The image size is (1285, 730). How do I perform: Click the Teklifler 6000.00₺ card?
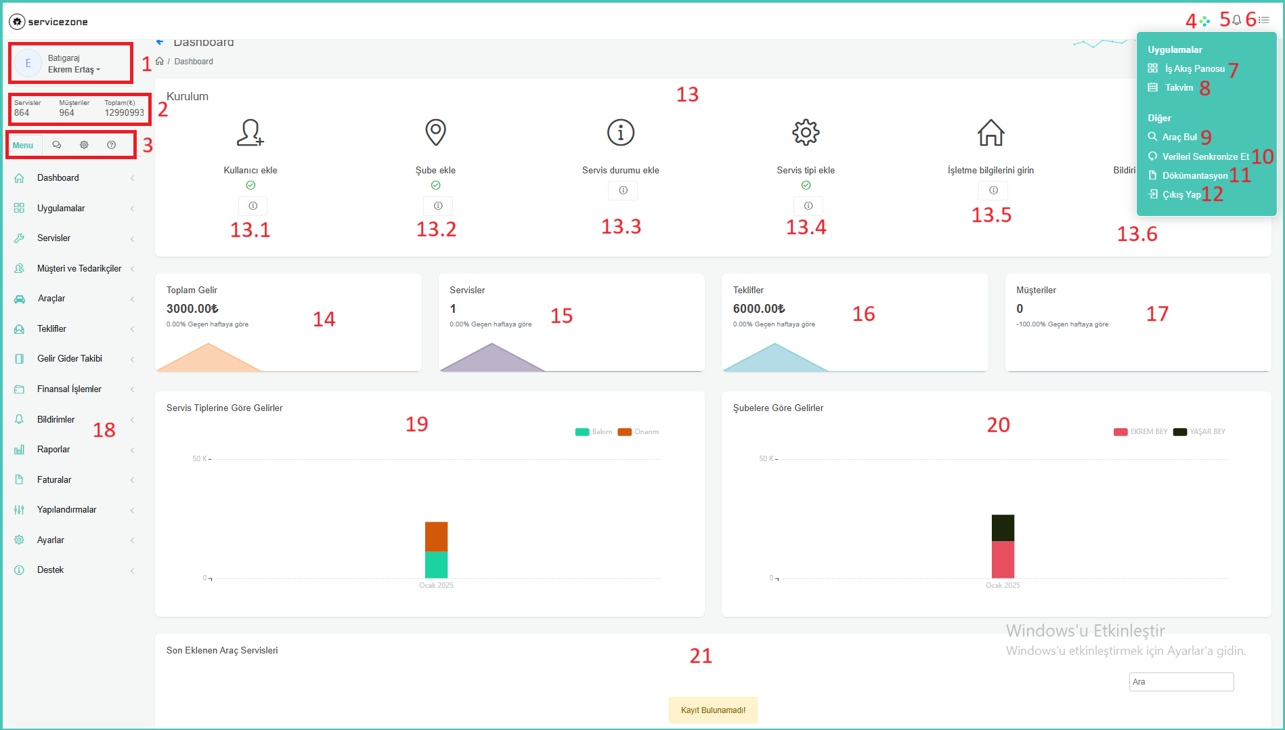(x=855, y=323)
